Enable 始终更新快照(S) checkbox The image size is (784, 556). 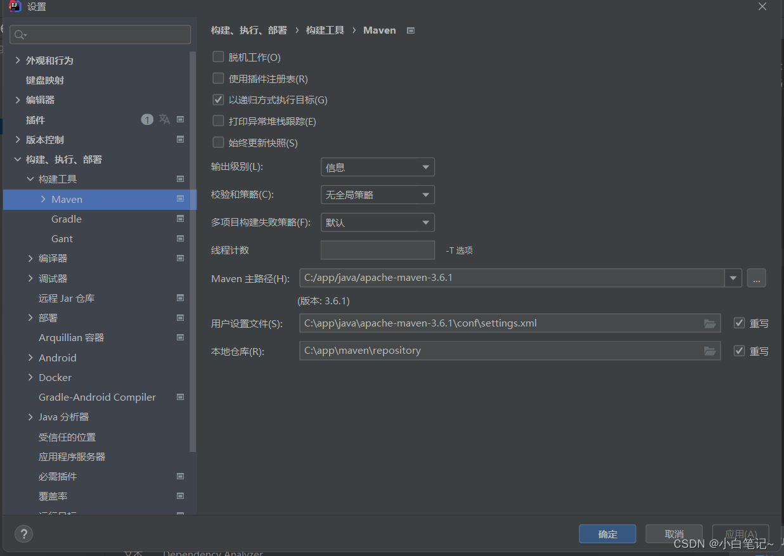tap(218, 143)
